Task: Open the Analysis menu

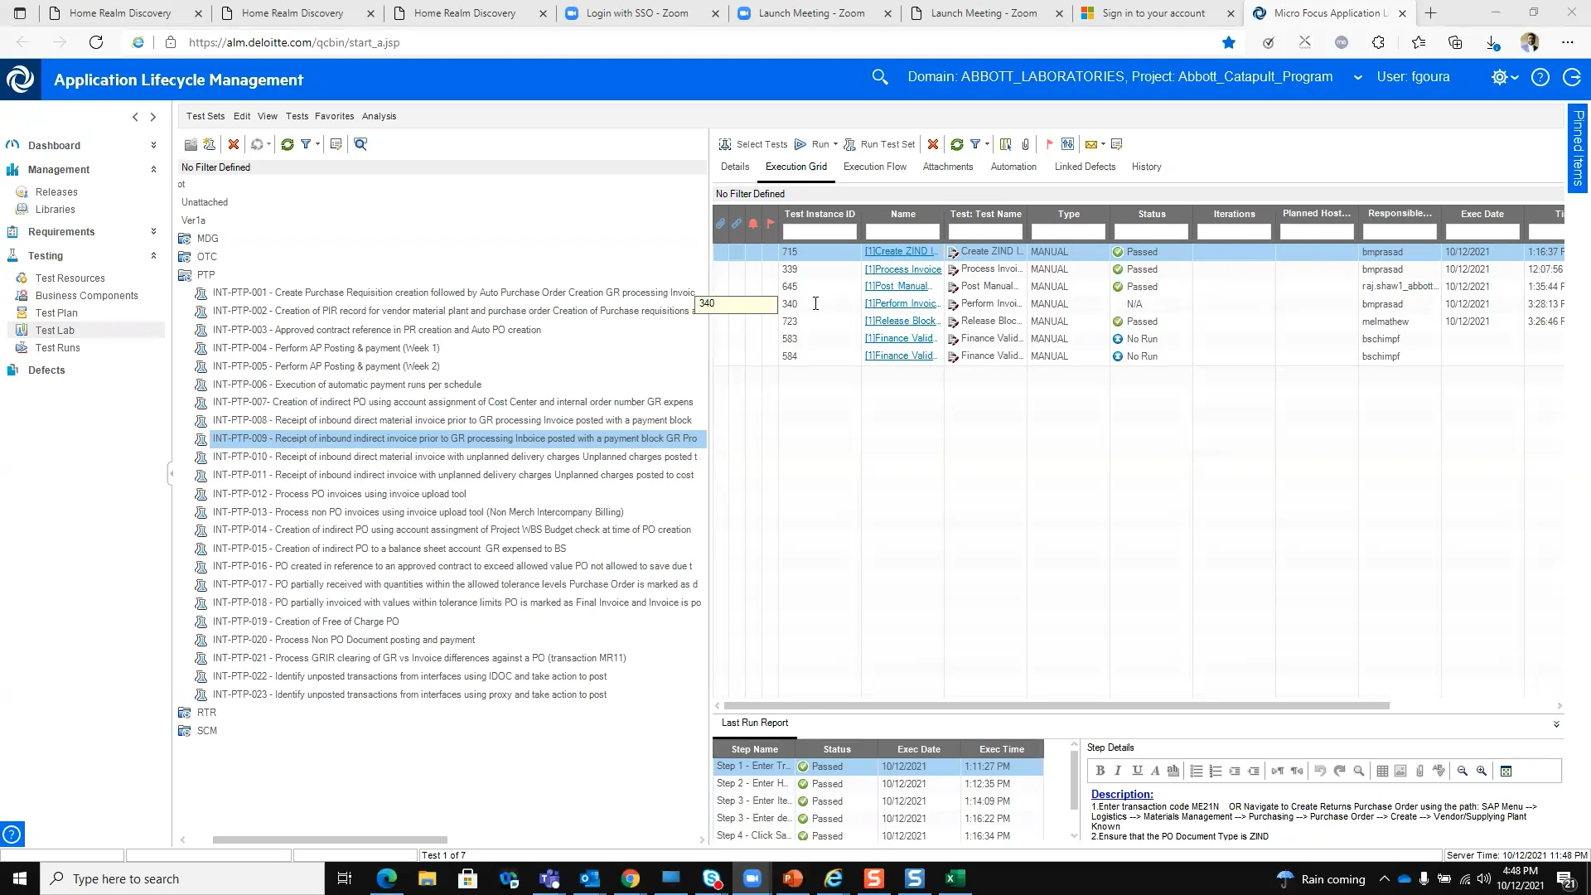Action: tap(379, 116)
